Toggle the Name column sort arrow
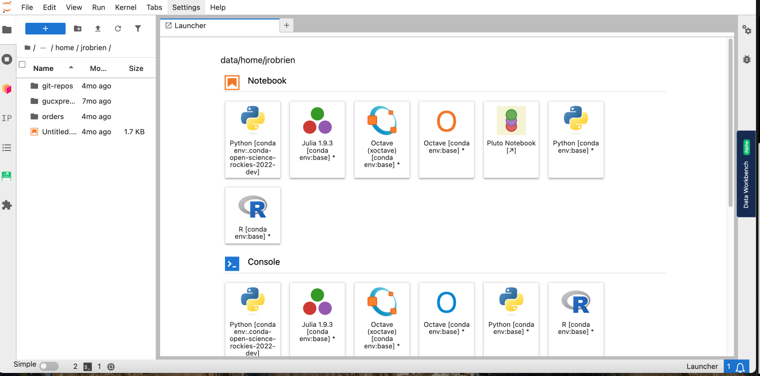Screen dimensions: 760x376 pyautogui.click(x=70, y=66)
